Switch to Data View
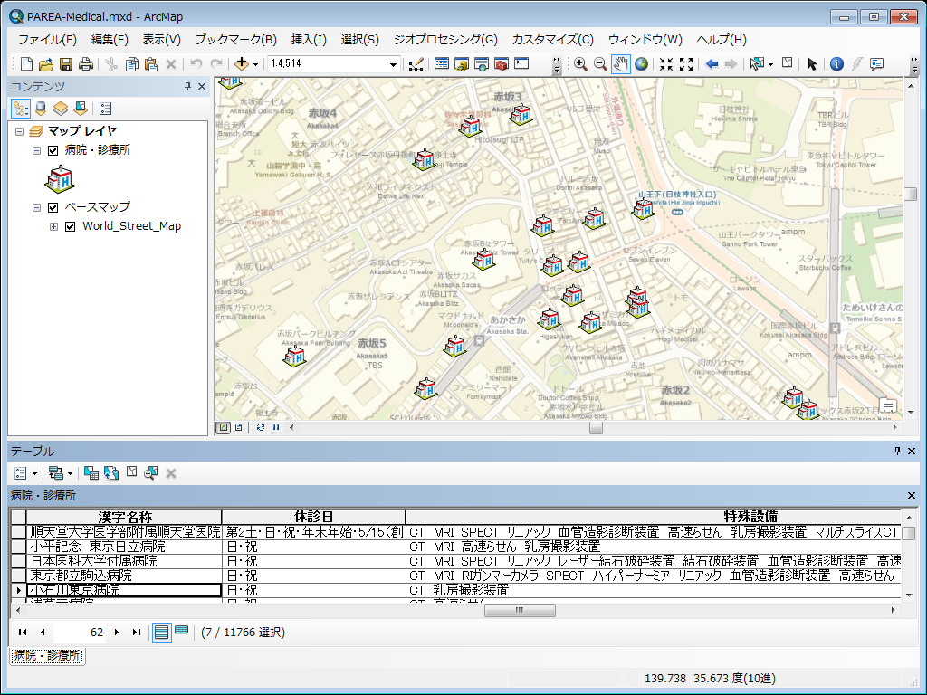This screenshot has width=927, height=695. (x=223, y=427)
